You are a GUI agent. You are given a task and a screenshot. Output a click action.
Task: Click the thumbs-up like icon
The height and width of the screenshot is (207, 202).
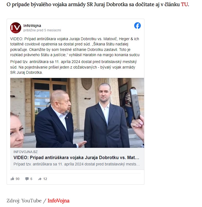coord(12,179)
